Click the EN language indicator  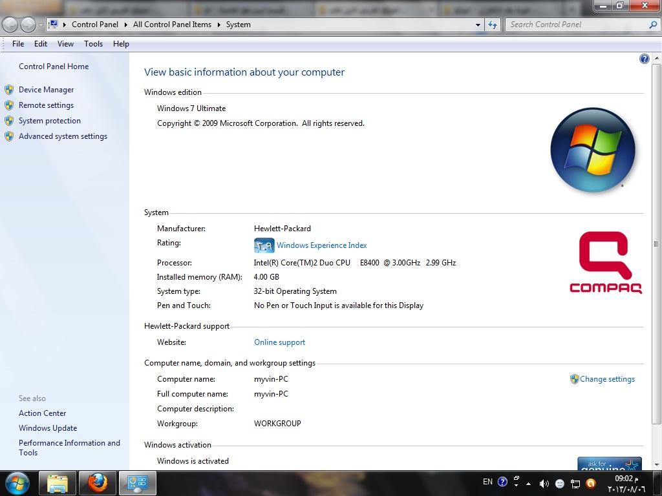point(487,482)
